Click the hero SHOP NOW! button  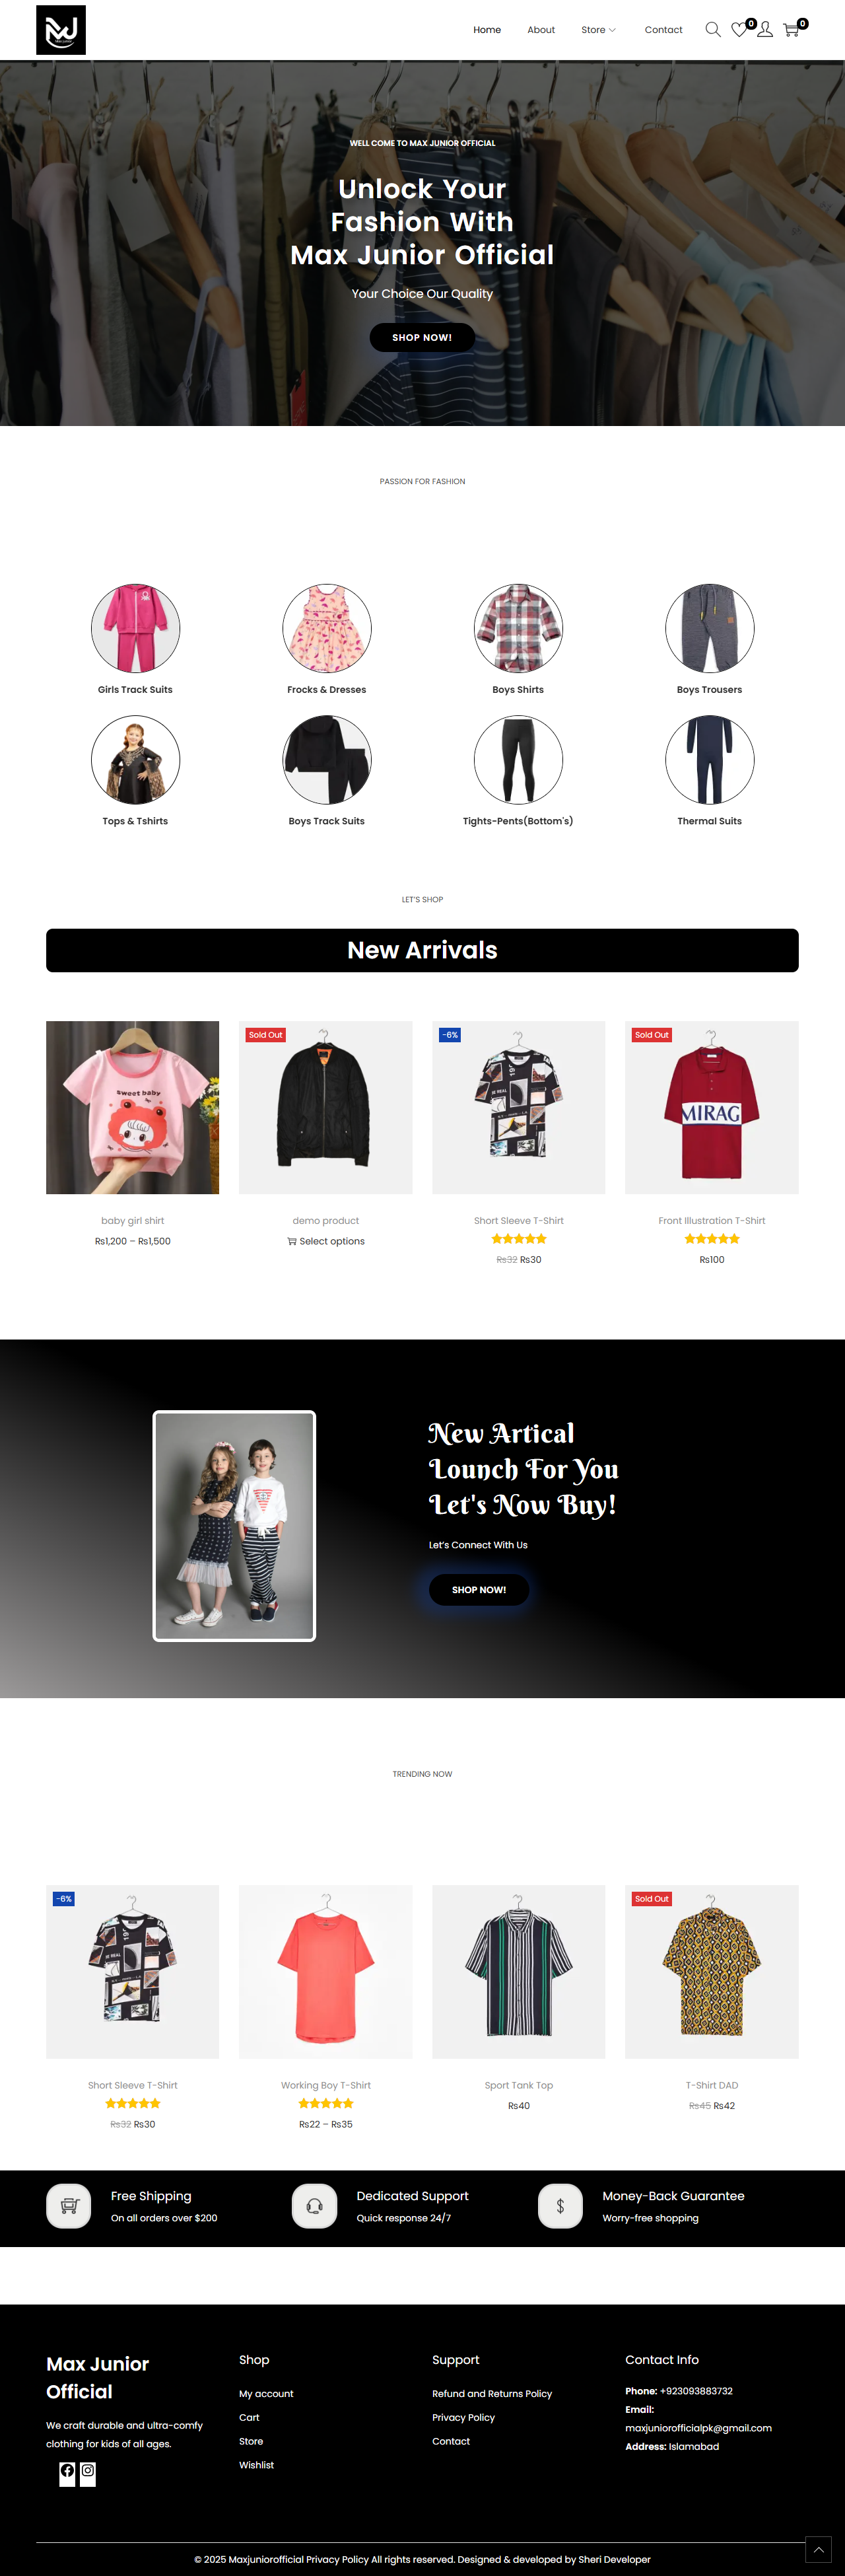(x=422, y=337)
